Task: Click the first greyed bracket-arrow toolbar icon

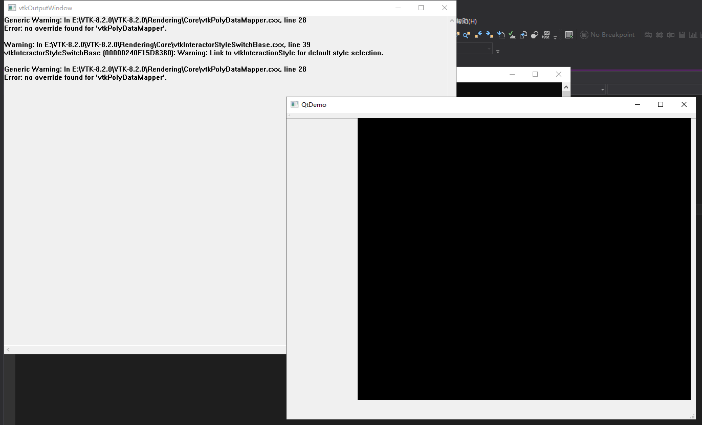Action: click(x=660, y=35)
